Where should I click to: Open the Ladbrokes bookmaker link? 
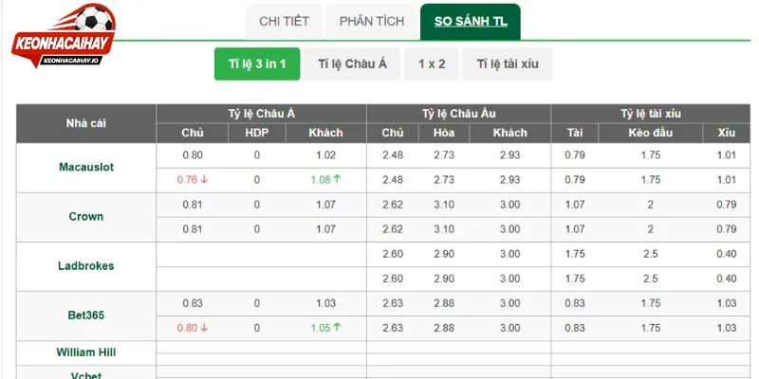tap(86, 265)
